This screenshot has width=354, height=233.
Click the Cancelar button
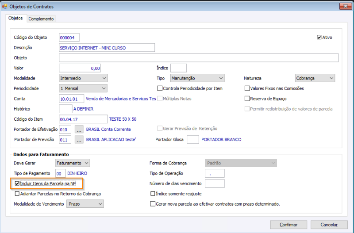click(329, 225)
